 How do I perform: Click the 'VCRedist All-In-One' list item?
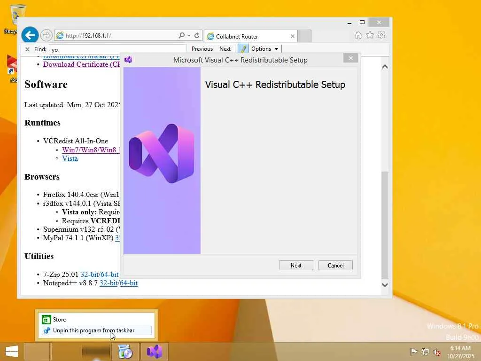pos(76,141)
